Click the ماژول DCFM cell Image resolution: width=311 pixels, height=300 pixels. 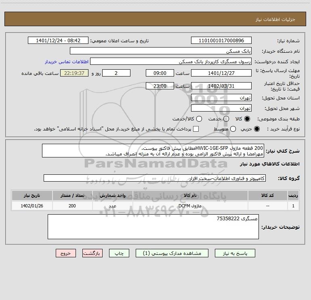(x=190, y=206)
